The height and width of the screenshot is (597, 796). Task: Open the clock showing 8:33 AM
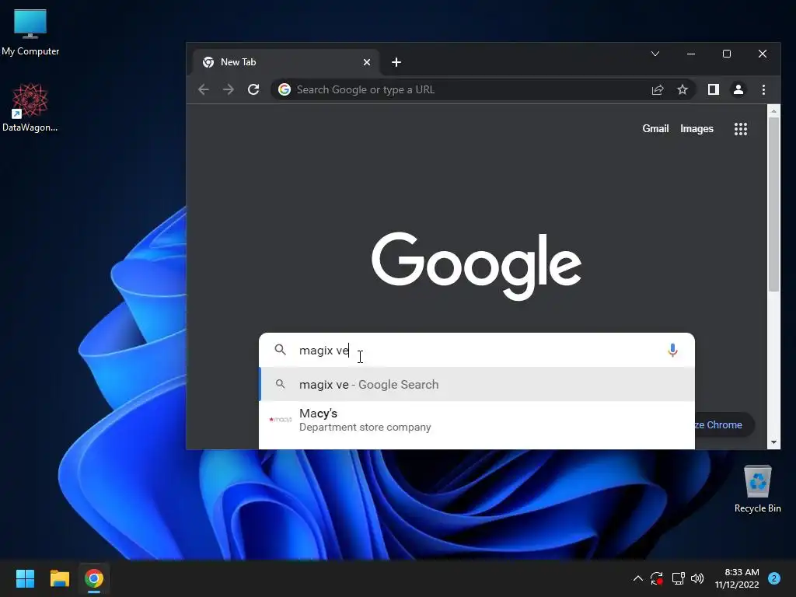[737, 578]
